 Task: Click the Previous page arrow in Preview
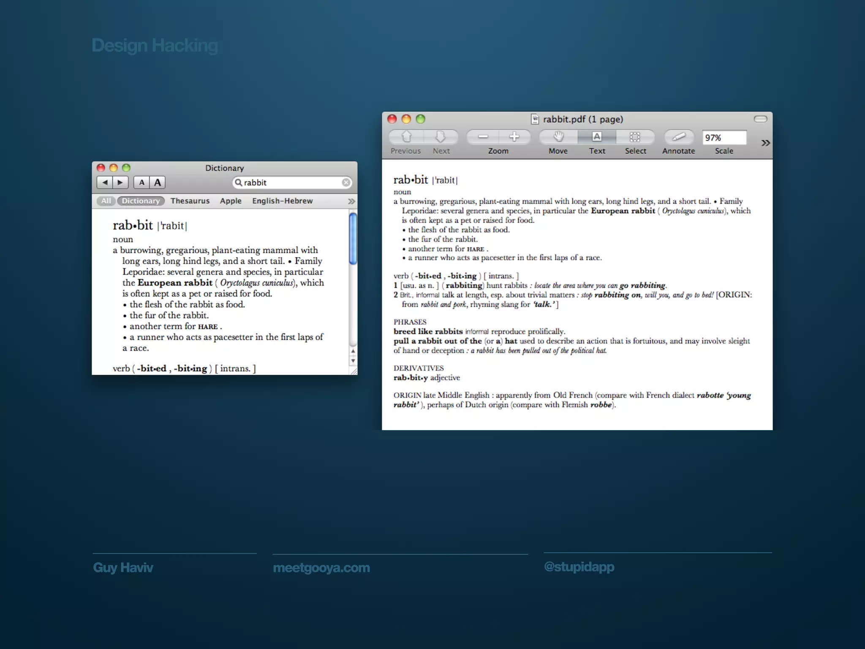pyautogui.click(x=406, y=137)
